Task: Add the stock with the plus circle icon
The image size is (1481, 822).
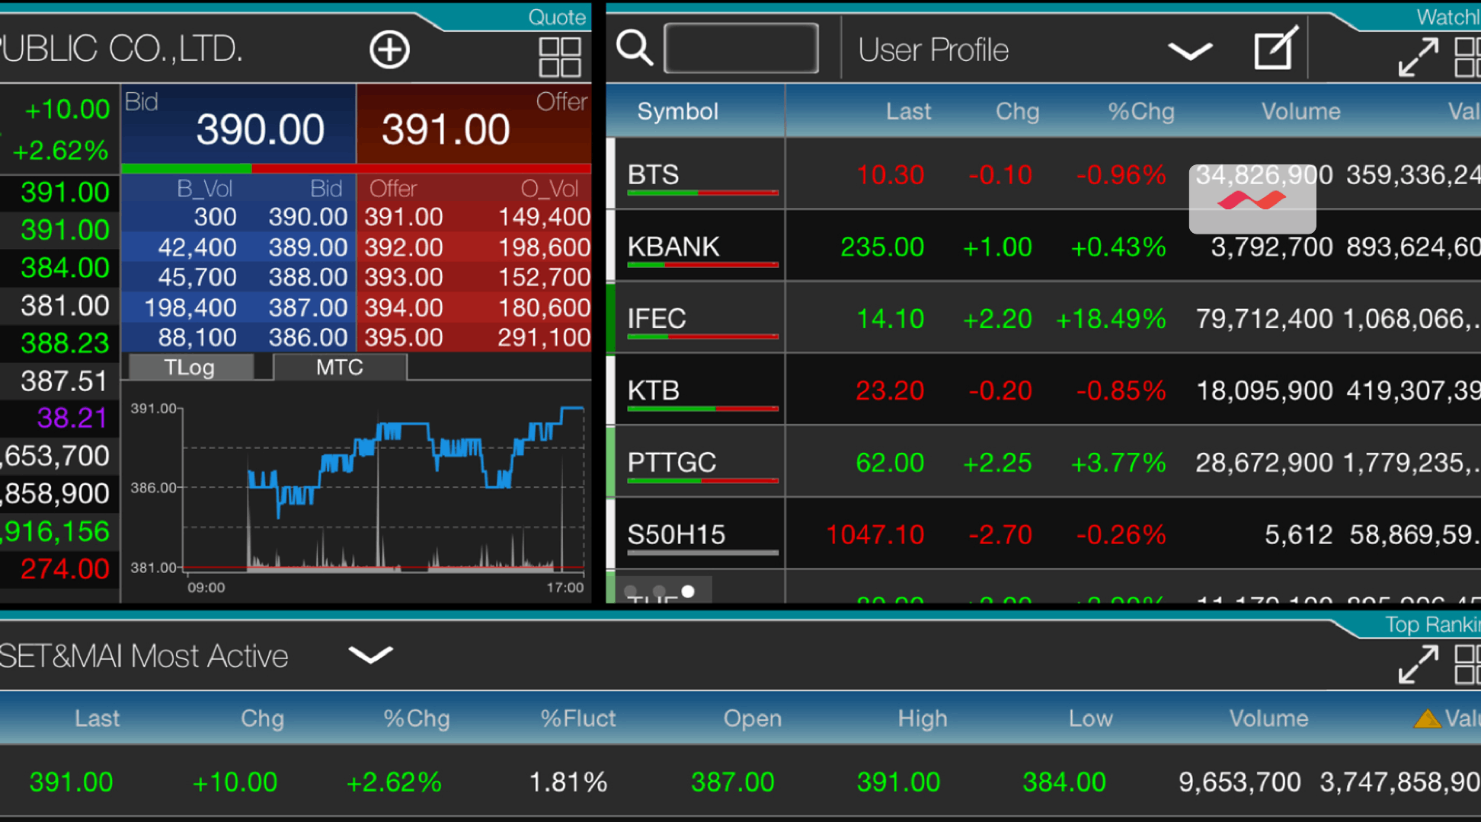Action: (389, 50)
